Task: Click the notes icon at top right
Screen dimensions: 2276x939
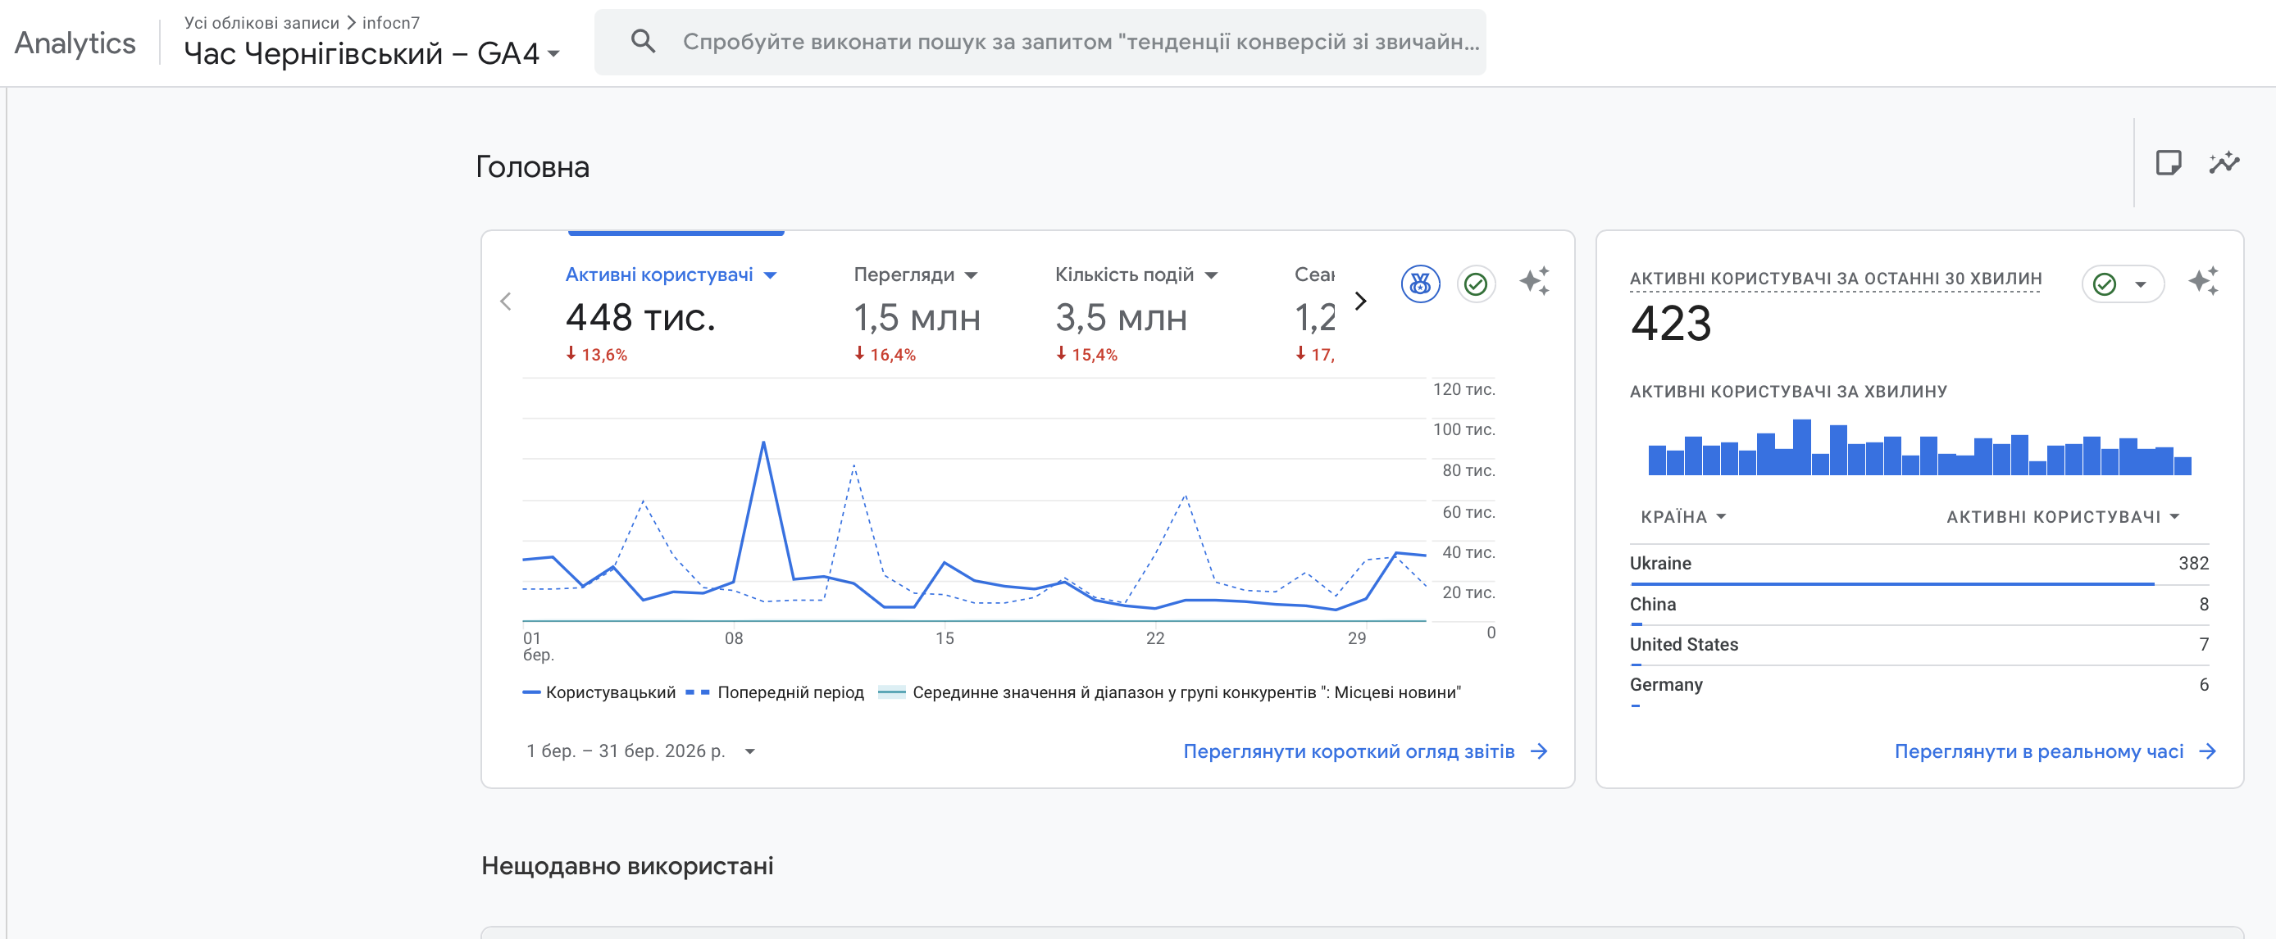Action: click(2169, 162)
